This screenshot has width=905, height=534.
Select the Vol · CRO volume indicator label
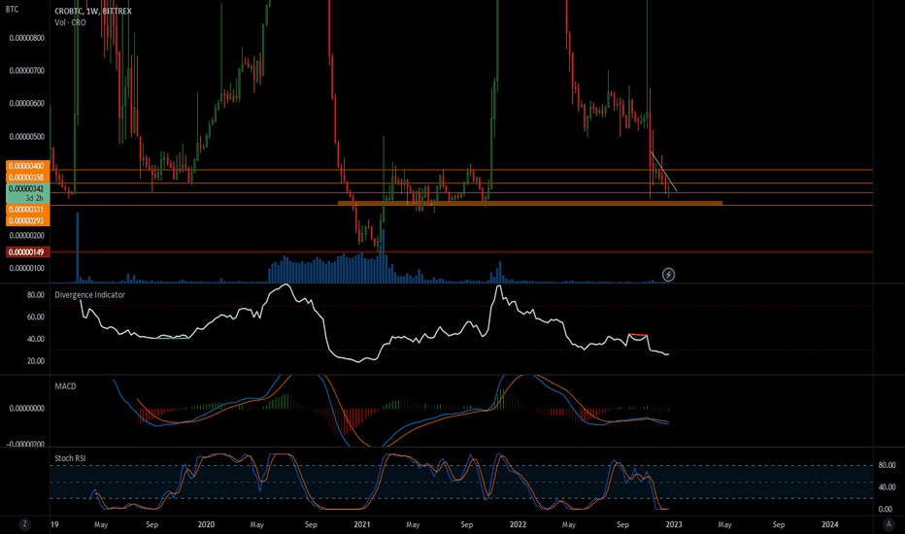point(71,22)
